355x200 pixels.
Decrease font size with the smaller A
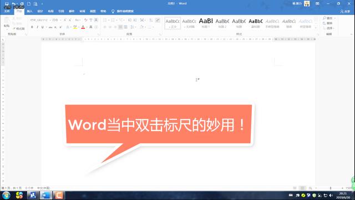click(70, 20)
